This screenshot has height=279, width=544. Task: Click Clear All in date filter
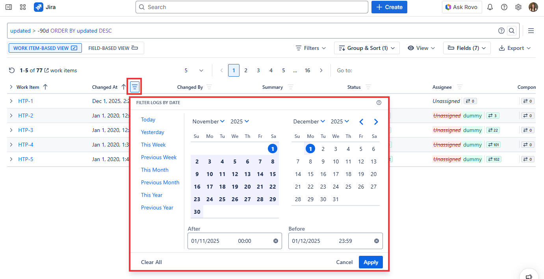coord(151,262)
